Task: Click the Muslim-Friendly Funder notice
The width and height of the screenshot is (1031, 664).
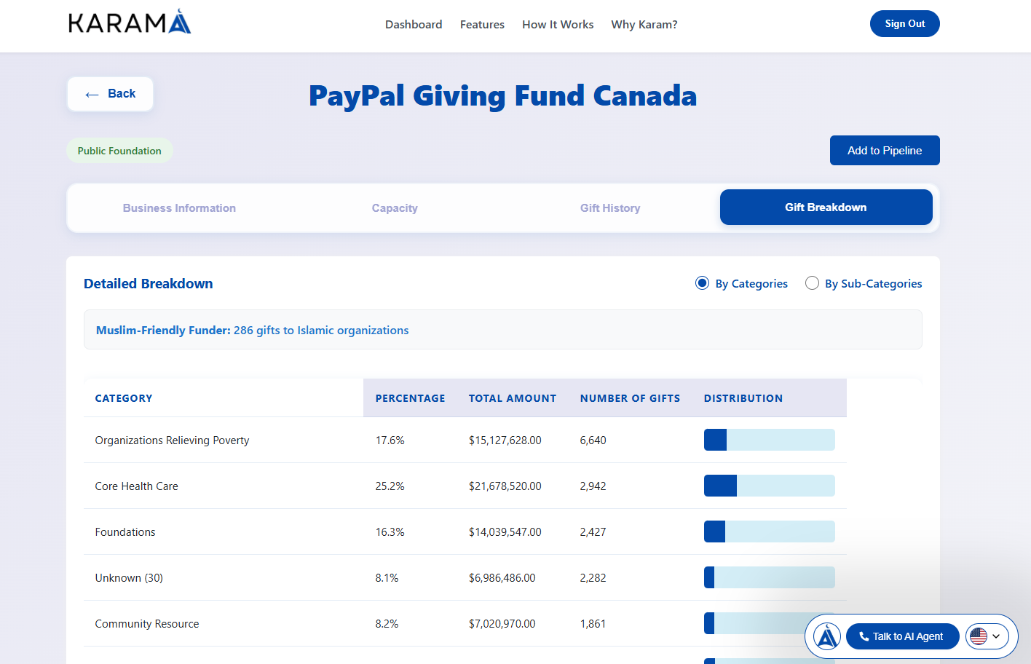Action: point(503,330)
